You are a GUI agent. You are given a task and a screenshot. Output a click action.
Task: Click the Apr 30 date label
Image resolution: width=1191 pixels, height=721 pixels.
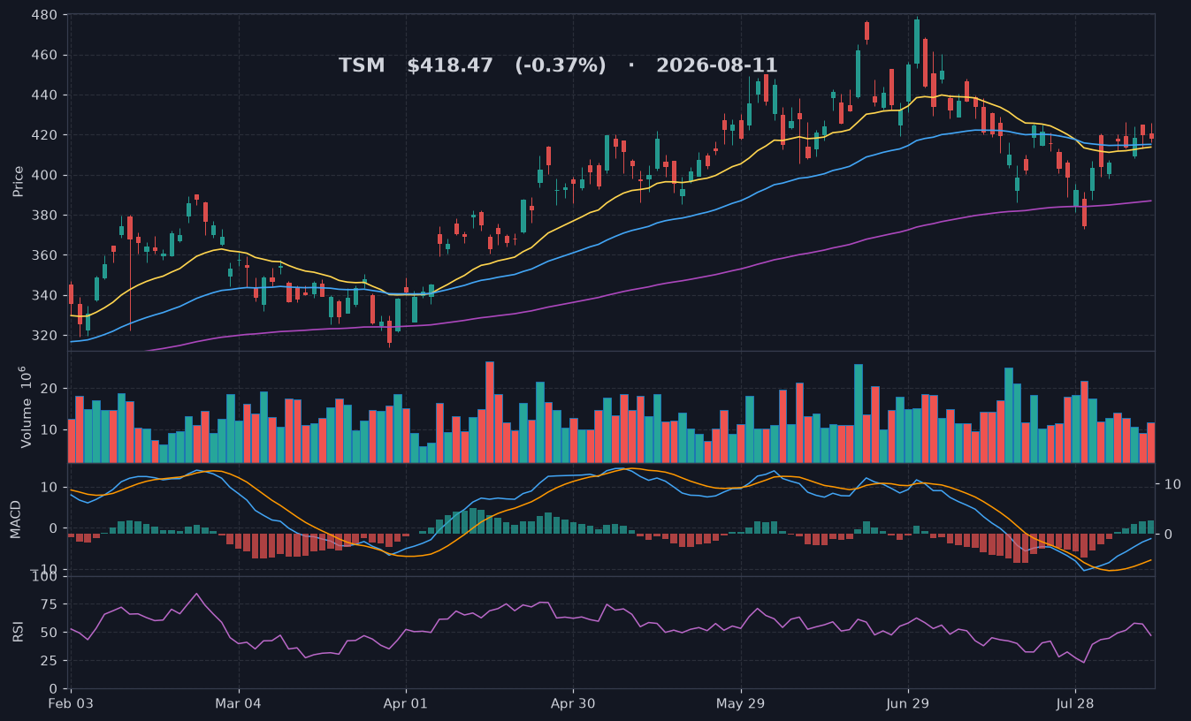(x=573, y=704)
